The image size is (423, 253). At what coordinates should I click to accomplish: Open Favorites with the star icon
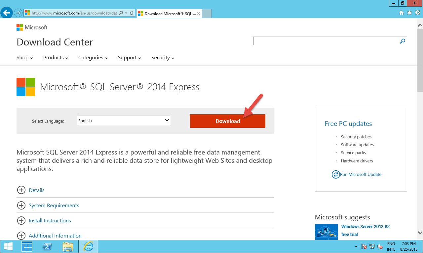pos(409,13)
